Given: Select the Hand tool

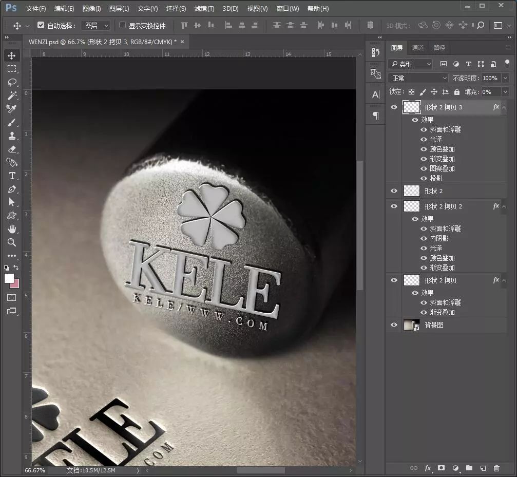Looking at the screenshot, I should pyautogui.click(x=12, y=229).
